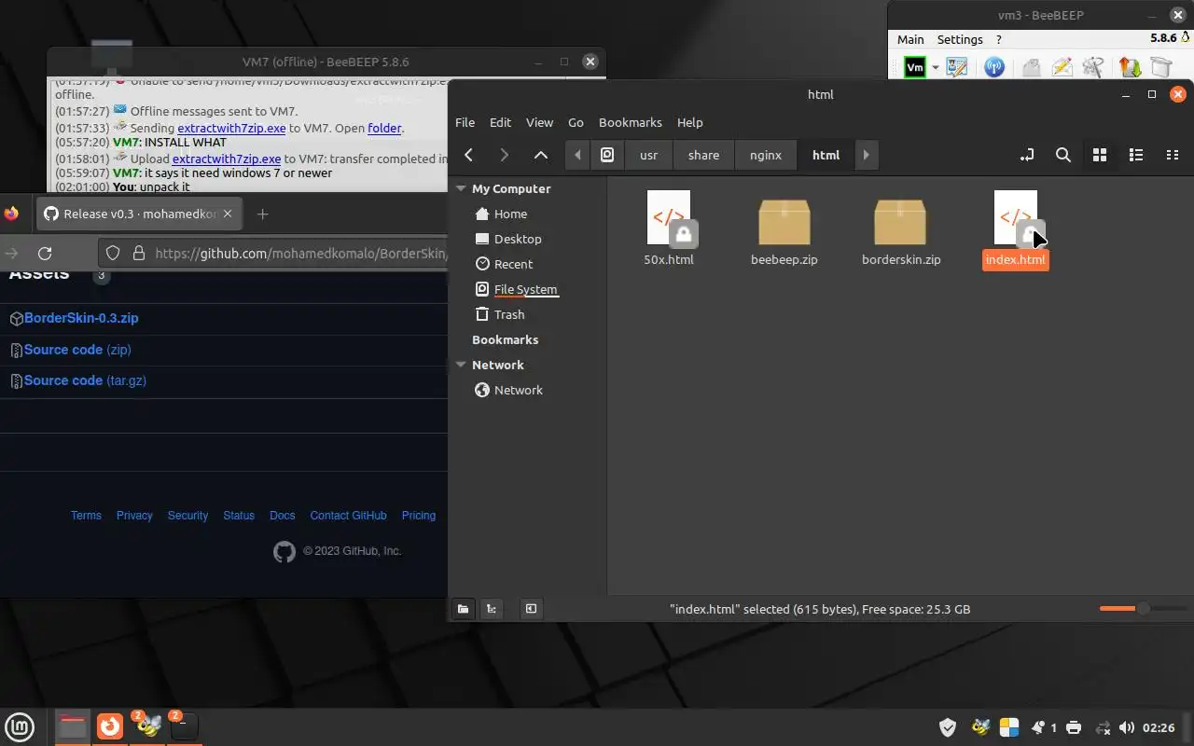Click the path bar right scroll arrow
This screenshot has height=746, width=1194.
click(866, 155)
